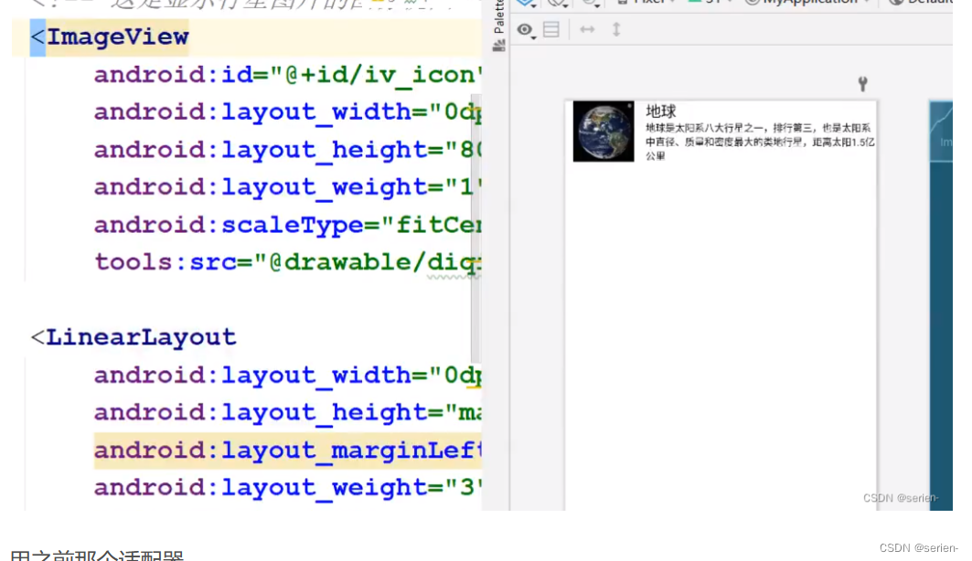Viewport: 972px width, 561px height.
Task: Click the stacked-rows layout icon beside the eye
Action: point(551,29)
